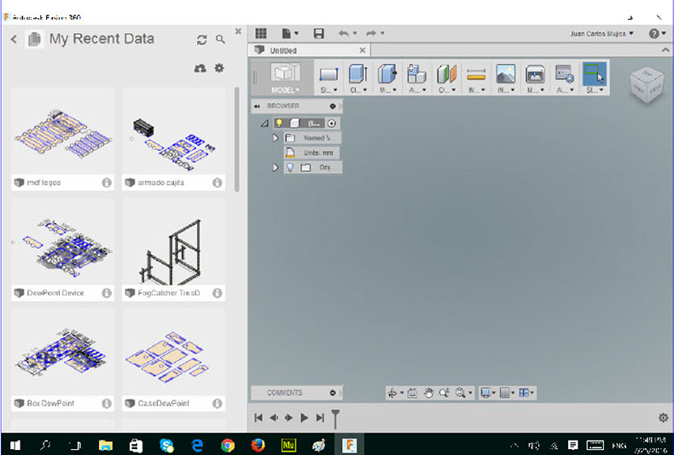Open the mdf legos design thumbnail

(63, 131)
